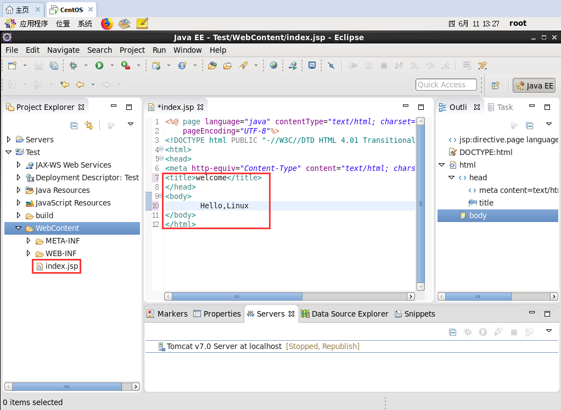Open the Navigate menu
The width and height of the screenshot is (561, 410).
(x=63, y=50)
